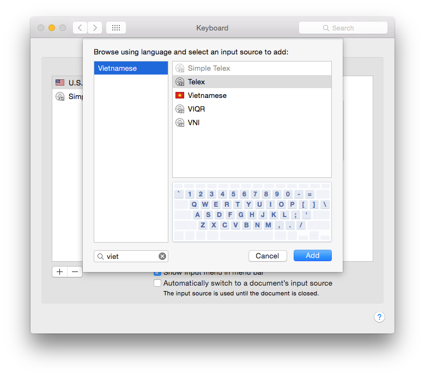Click the magnifier icon in the viet search box
425x377 pixels.
click(100, 256)
